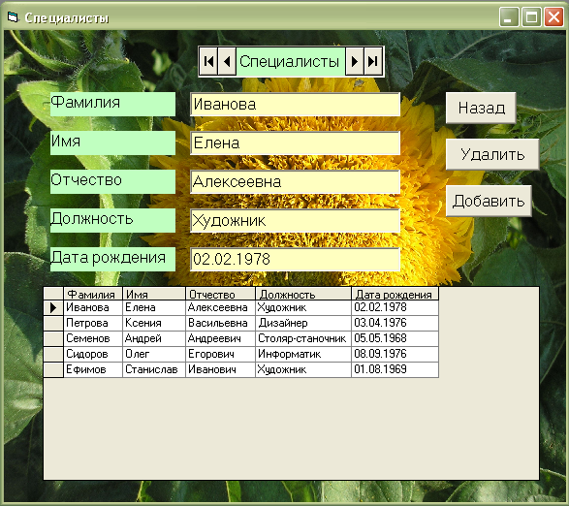The image size is (569, 506).
Task: Click the 01.08.1969 date cell
Action: [395, 370]
